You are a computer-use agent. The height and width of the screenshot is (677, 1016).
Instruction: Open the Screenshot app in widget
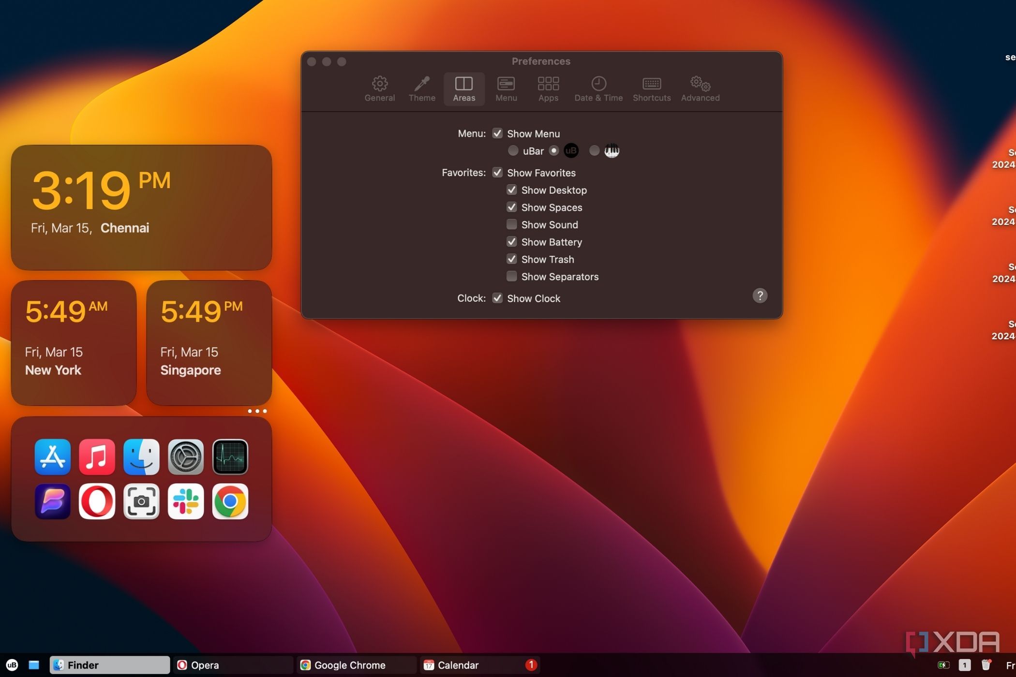pos(141,501)
